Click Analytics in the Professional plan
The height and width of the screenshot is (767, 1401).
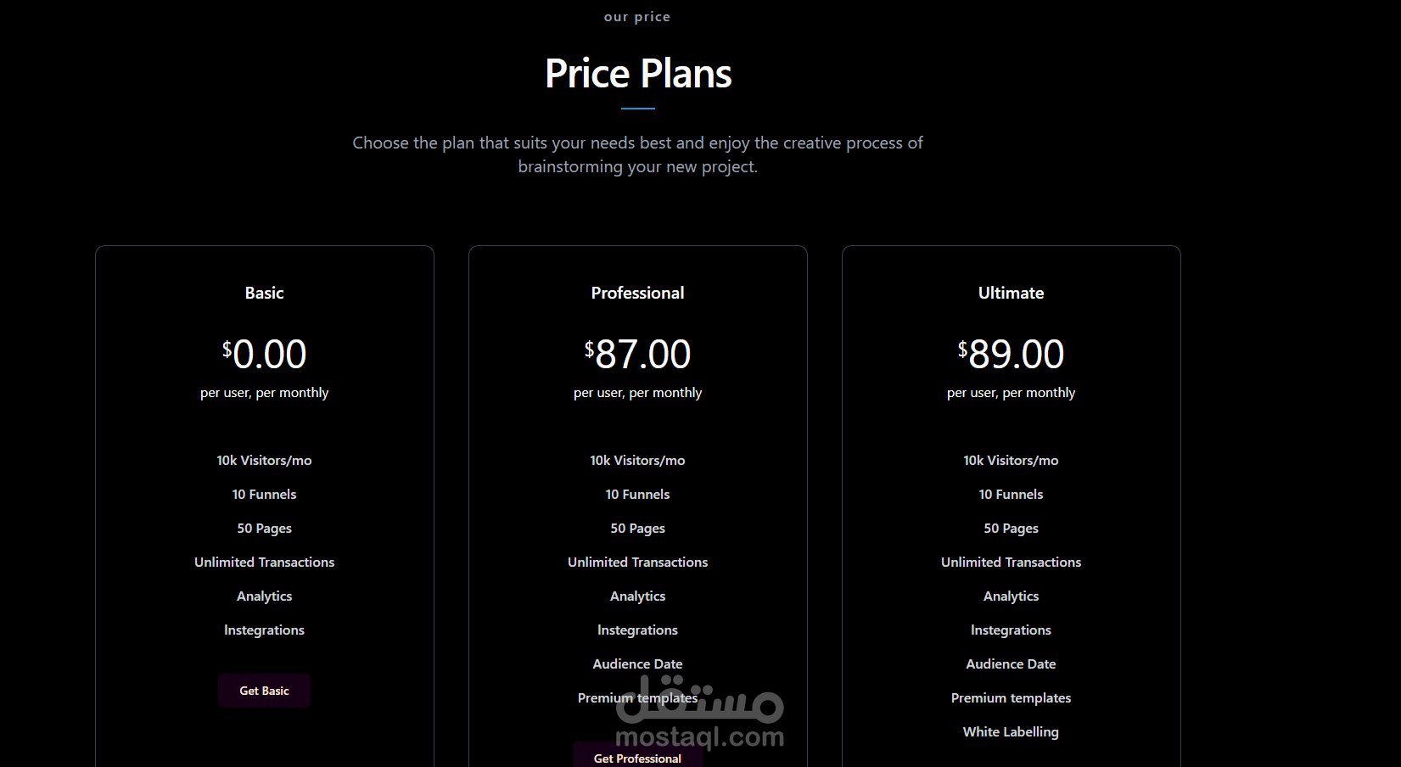pos(637,596)
